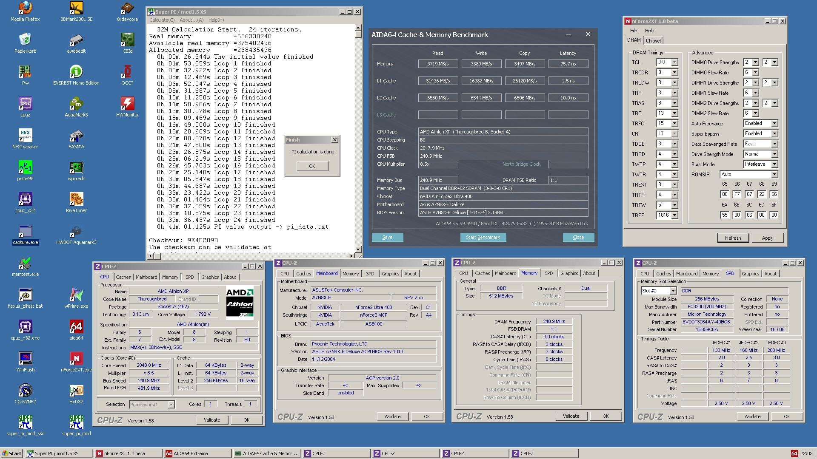Open the AquaMark3 desktop icon
The width and height of the screenshot is (817, 459).
click(76, 107)
